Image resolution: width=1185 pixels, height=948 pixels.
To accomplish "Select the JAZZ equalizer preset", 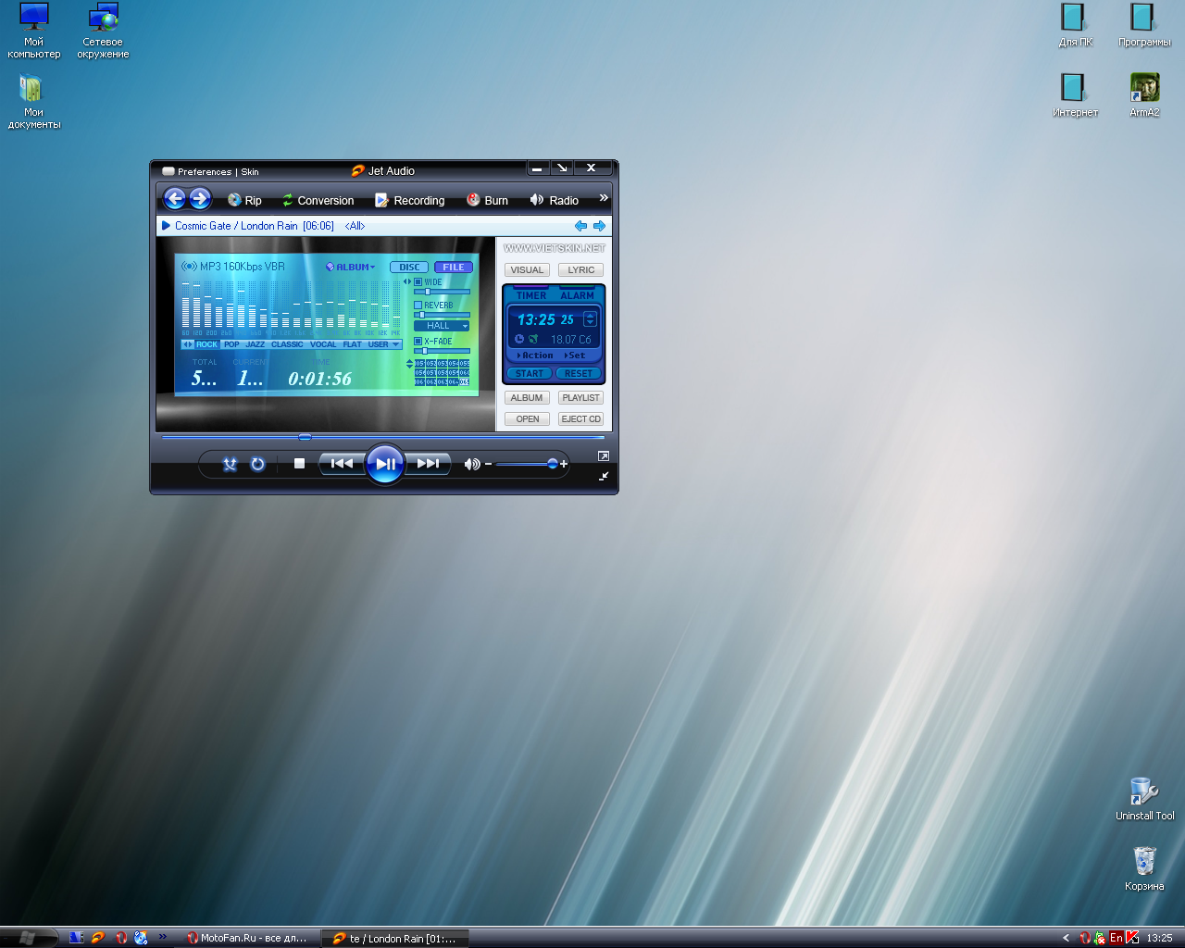I will (256, 344).
